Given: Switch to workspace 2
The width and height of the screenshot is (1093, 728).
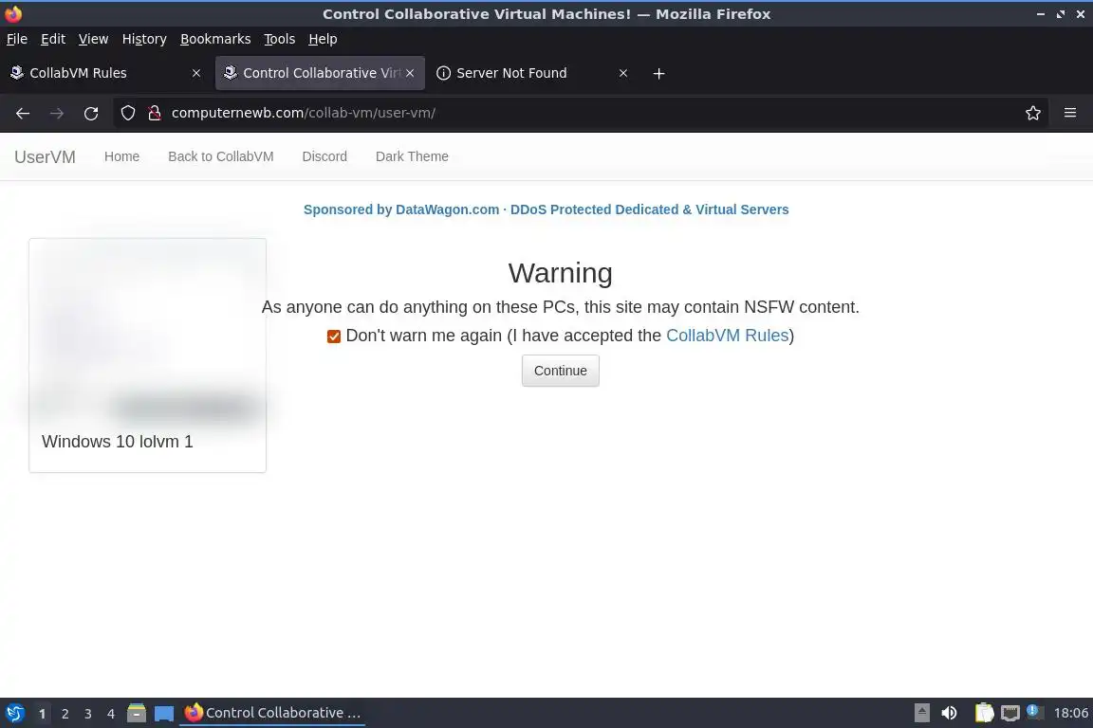Looking at the screenshot, I should [65, 714].
